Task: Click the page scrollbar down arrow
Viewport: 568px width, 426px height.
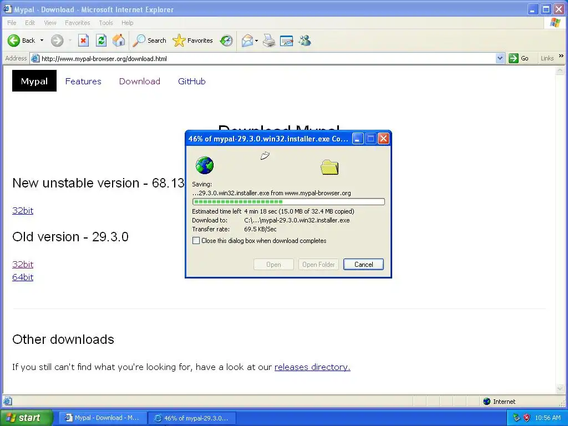Action: tap(560, 388)
